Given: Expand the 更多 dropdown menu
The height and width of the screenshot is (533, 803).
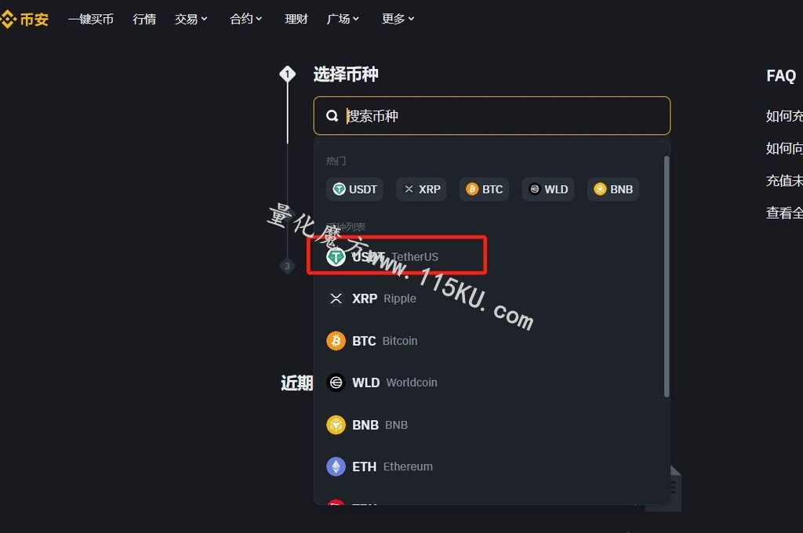Looking at the screenshot, I should (398, 20).
